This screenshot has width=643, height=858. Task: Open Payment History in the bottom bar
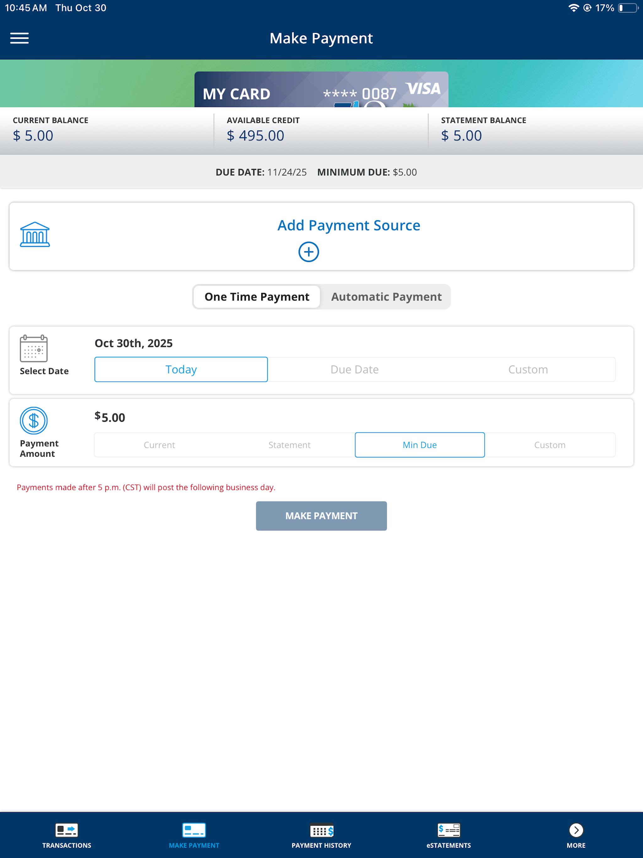[x=321, y=836]
